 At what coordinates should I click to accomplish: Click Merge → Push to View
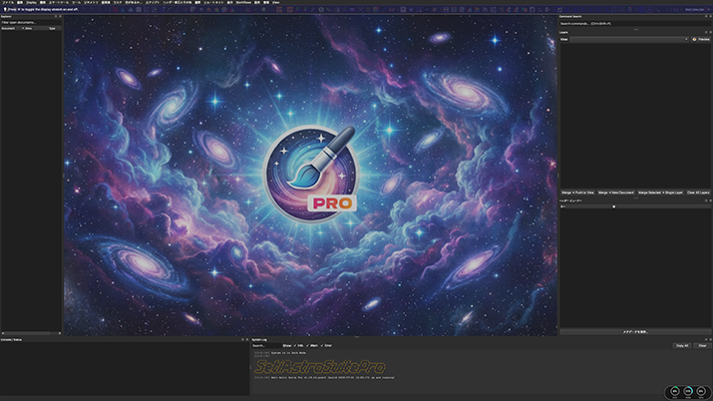(x=577, y=193)
